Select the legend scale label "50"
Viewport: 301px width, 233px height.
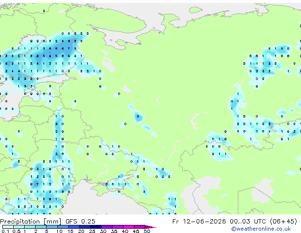coord(147,231)
